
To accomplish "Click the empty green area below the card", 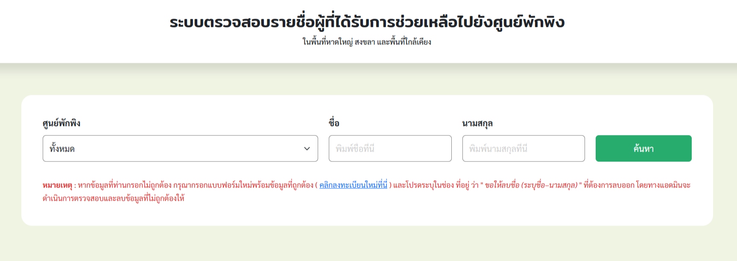I will 367,243.
